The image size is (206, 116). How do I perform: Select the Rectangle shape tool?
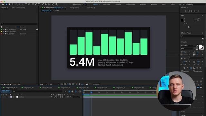pos(33,4)
